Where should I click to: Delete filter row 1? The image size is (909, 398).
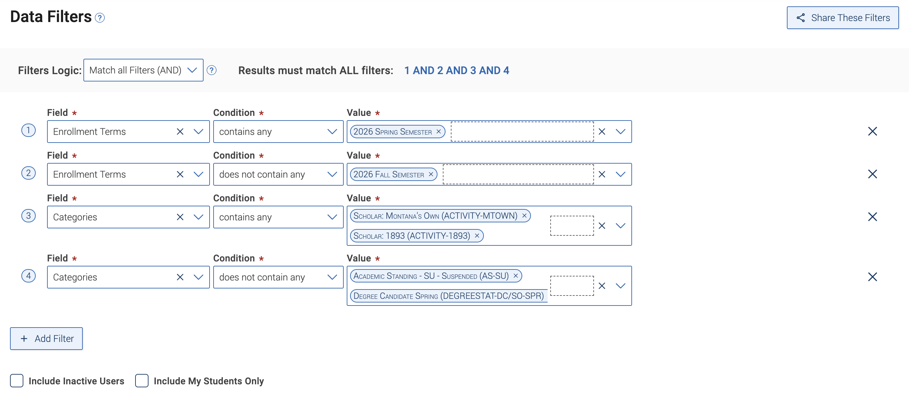click(872, 131)
